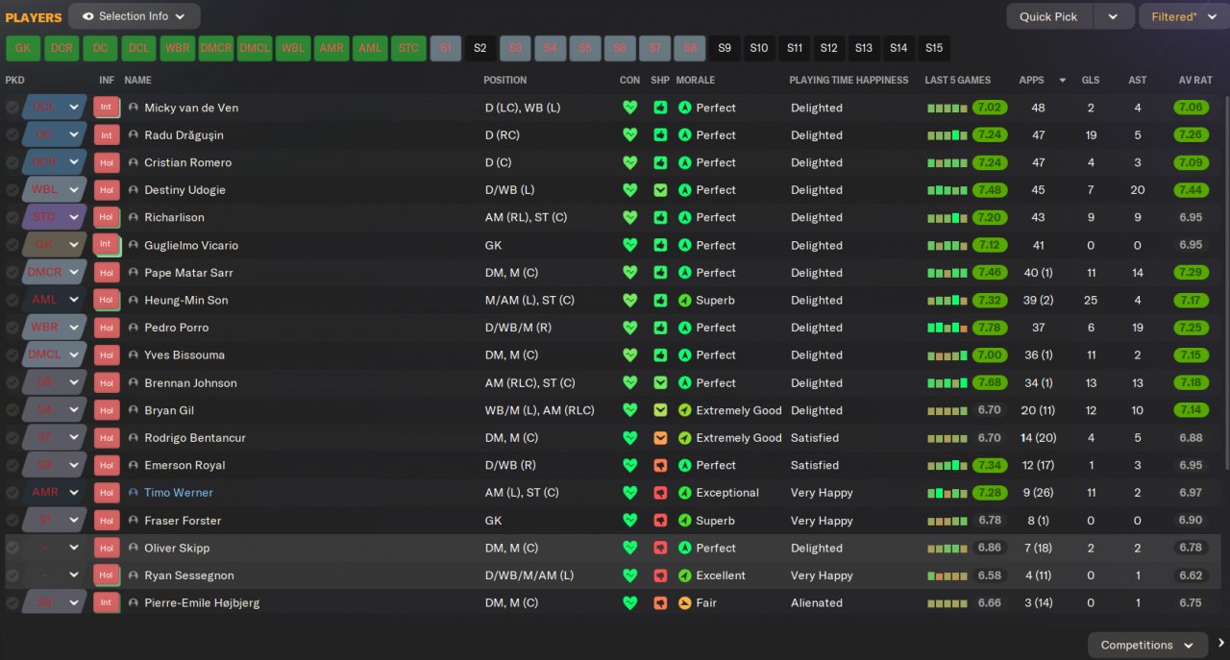This screenshot has width=1230, height=660.
Task: Select substitute slot S15
Action: coord(934,48)
